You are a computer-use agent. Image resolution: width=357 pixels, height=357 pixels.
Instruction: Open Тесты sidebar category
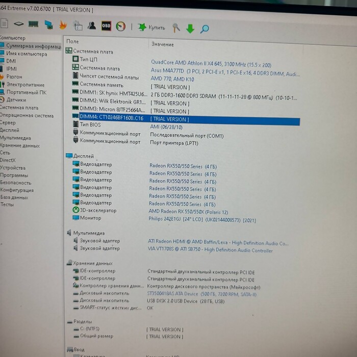7,205
